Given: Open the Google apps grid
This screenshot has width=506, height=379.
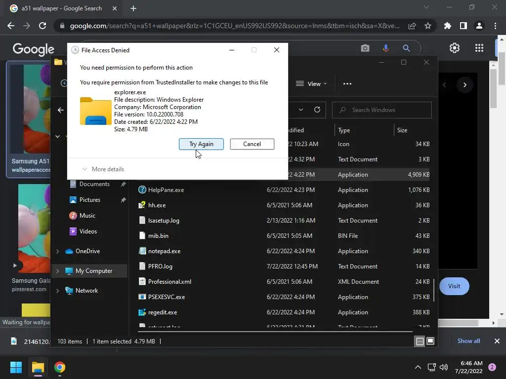Looking at the screenshot, I should click(x=479, y=48).
